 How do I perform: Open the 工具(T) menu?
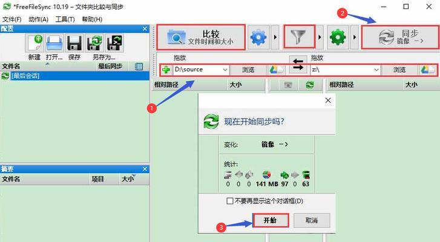click(x=65, y=19)
